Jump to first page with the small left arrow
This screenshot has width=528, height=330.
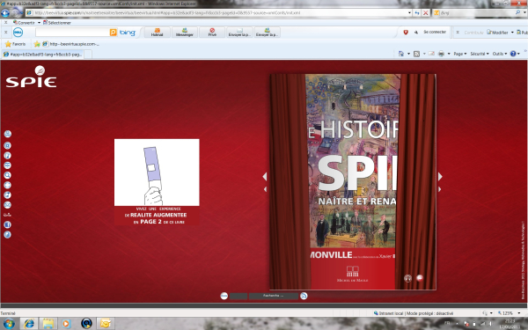[x=266, y=189]
